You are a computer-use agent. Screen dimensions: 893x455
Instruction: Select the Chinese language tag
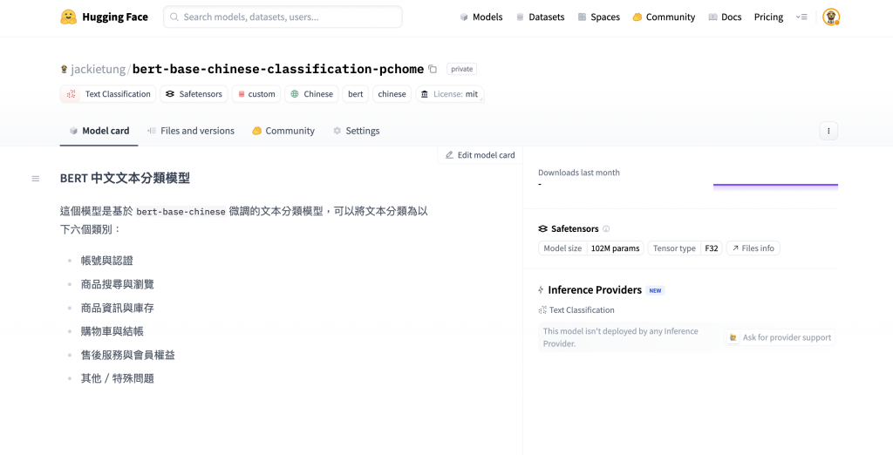point(311,94)
